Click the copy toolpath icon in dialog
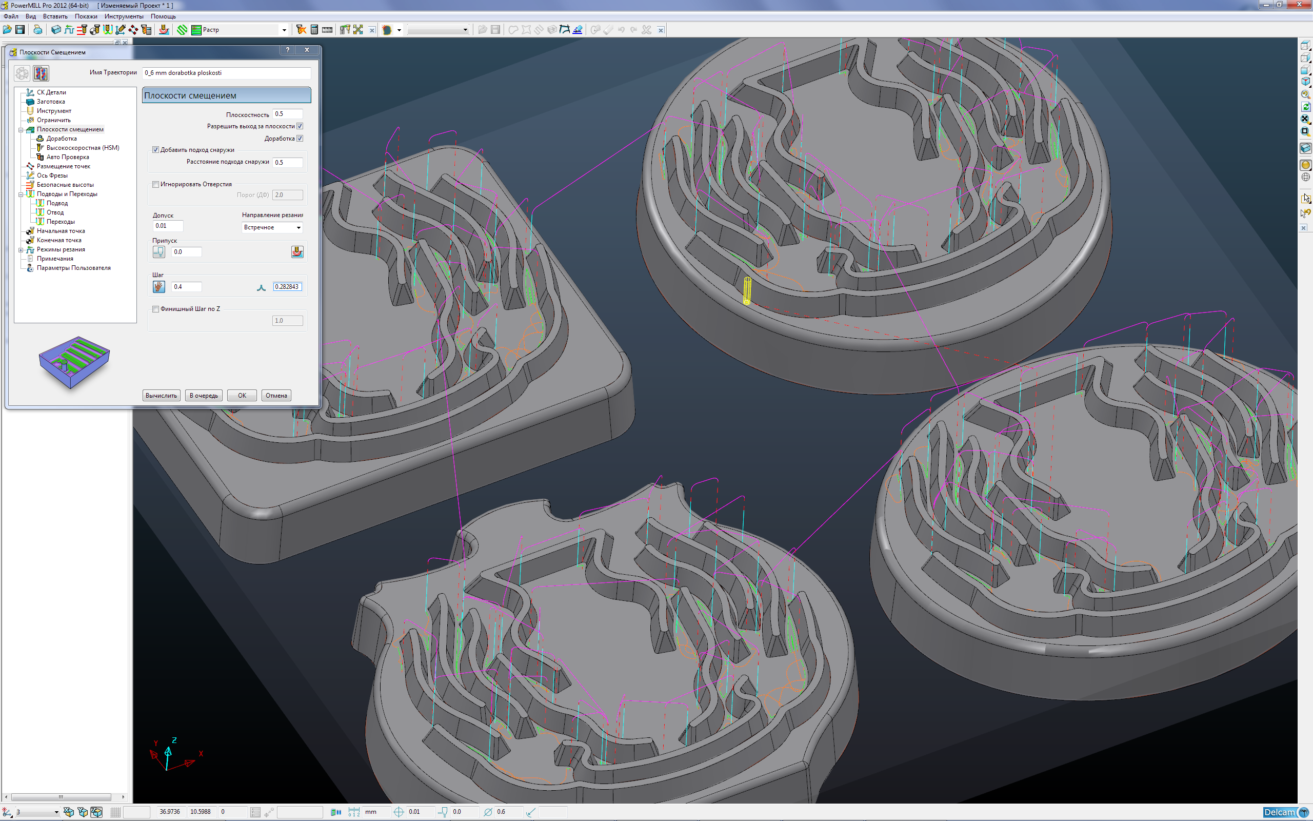The image size is (1313, 821). 41,73
